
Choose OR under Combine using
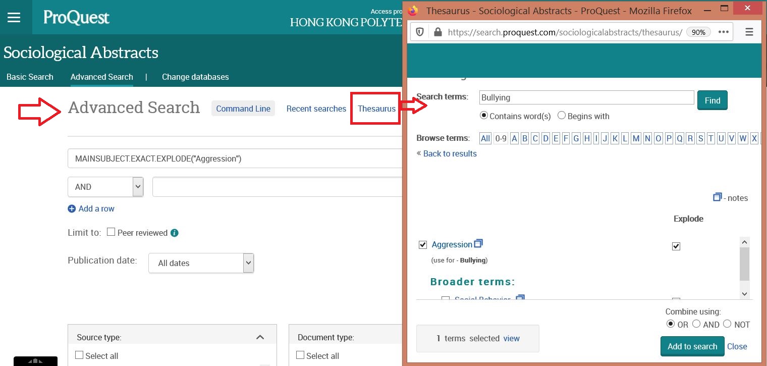tap(671, 324)
